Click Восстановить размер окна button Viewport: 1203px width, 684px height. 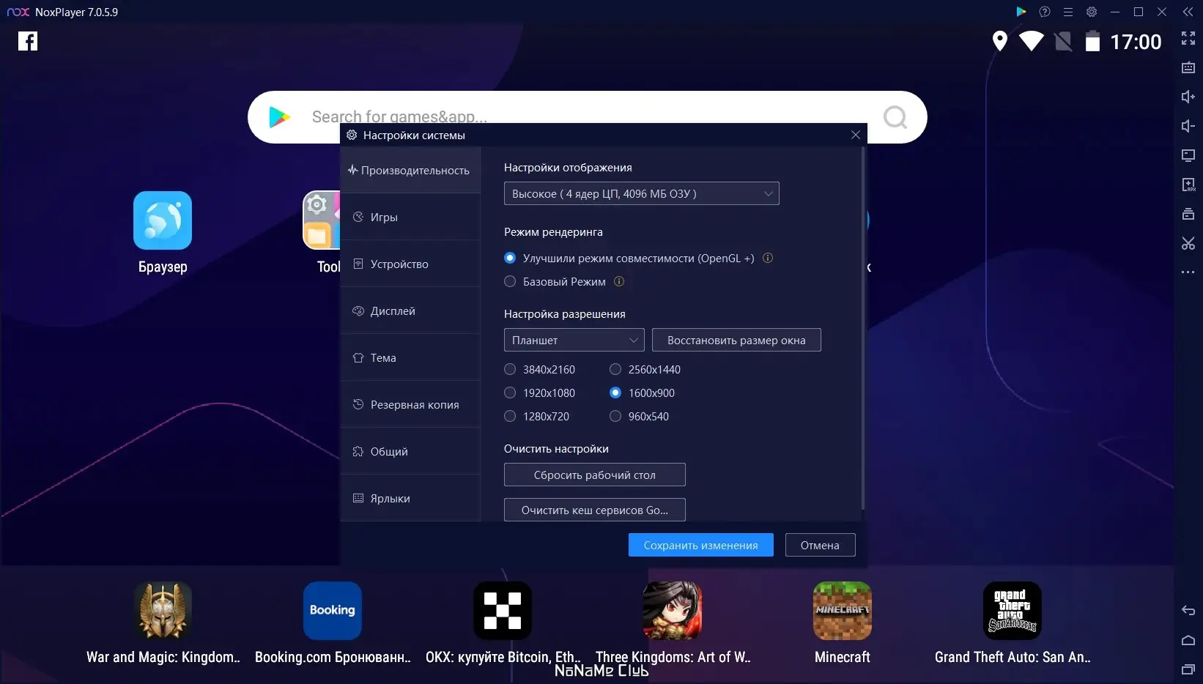click(736, 340)
